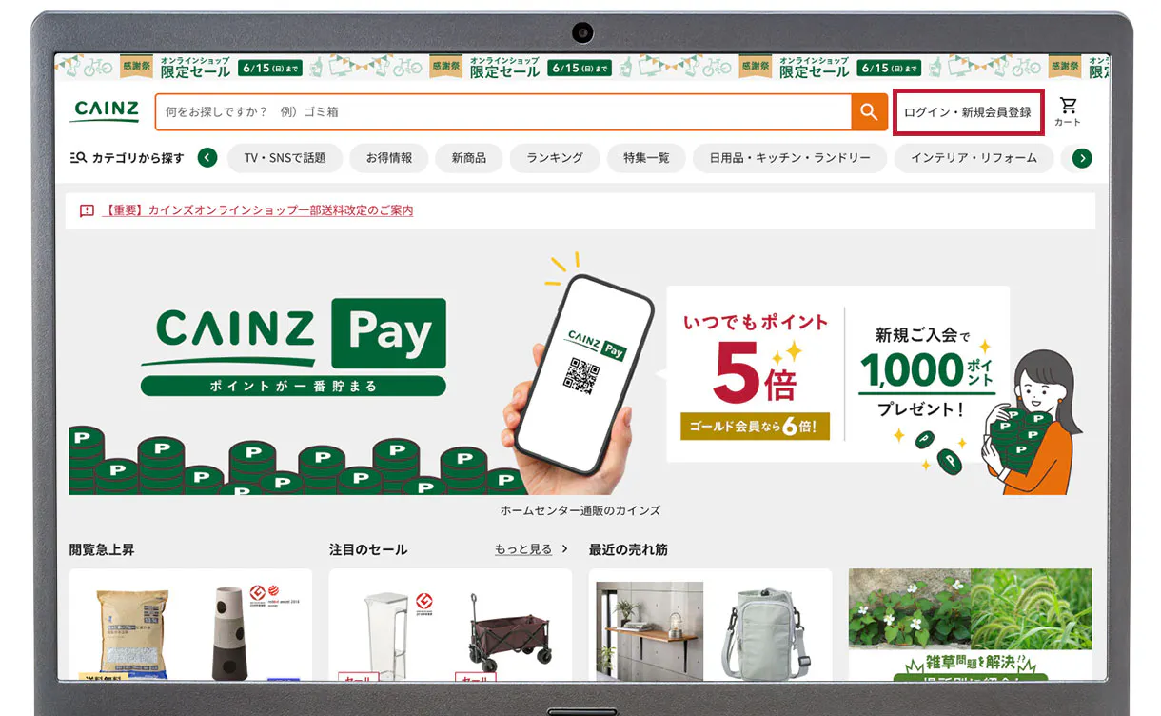Select the TV・SNSで話題 chip

click(x=285, y=158)
